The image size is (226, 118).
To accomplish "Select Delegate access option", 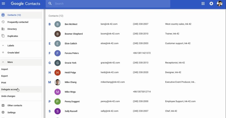I will click(21, 89).
